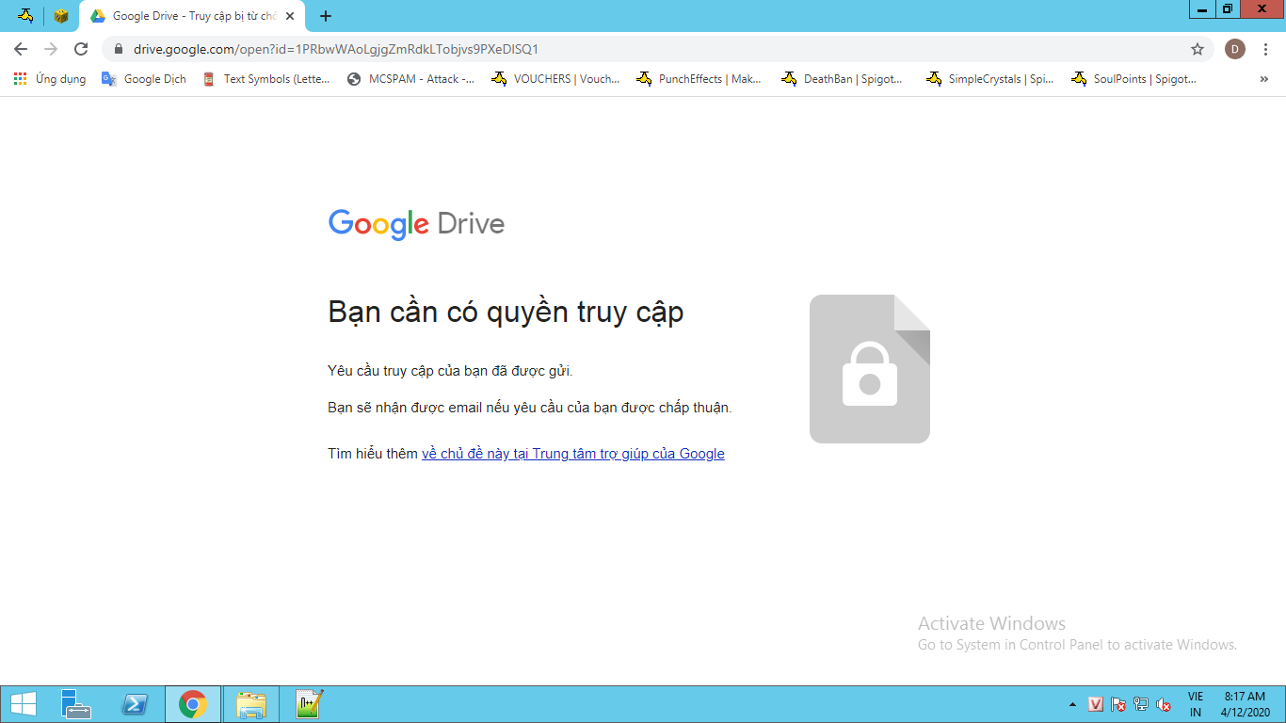Show hidden system tray icons
The height and width of the screenshot is (723, 1286).
point(1072,704)
